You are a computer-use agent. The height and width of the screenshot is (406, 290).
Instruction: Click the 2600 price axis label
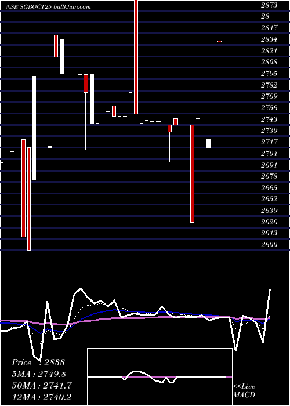click(269, 244)
